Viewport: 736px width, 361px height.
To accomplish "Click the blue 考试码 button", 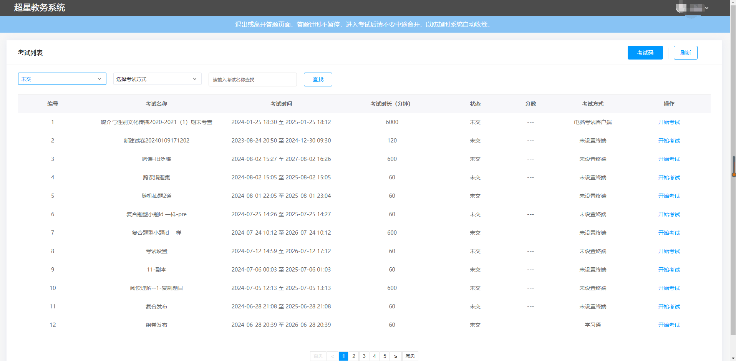I will tap(645, 53).
